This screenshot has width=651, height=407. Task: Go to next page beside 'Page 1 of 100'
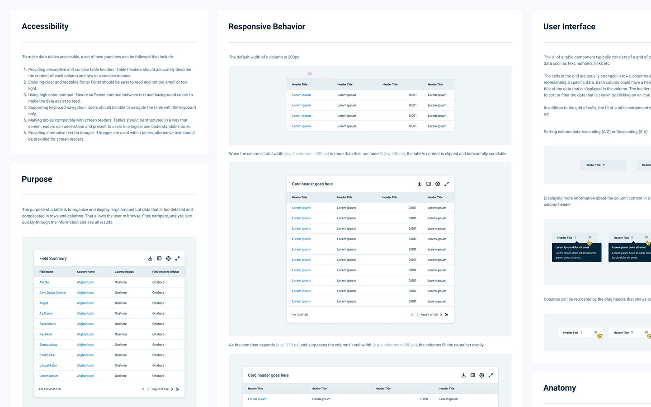441,315
